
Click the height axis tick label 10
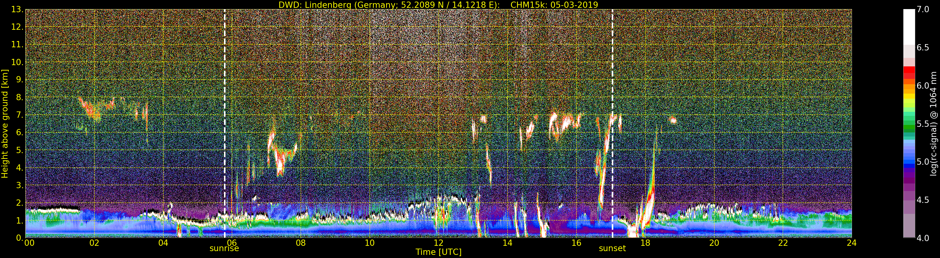point(17,62)
